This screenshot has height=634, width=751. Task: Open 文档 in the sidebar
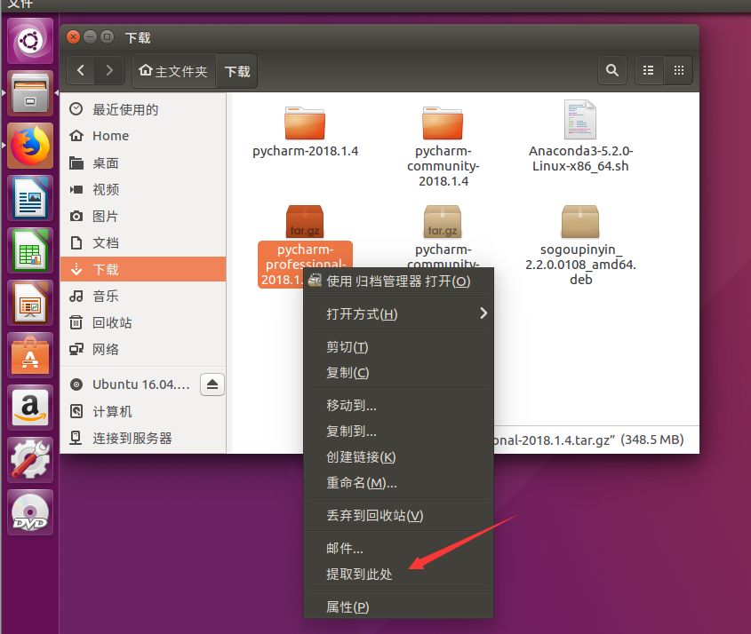click(143, 243)
